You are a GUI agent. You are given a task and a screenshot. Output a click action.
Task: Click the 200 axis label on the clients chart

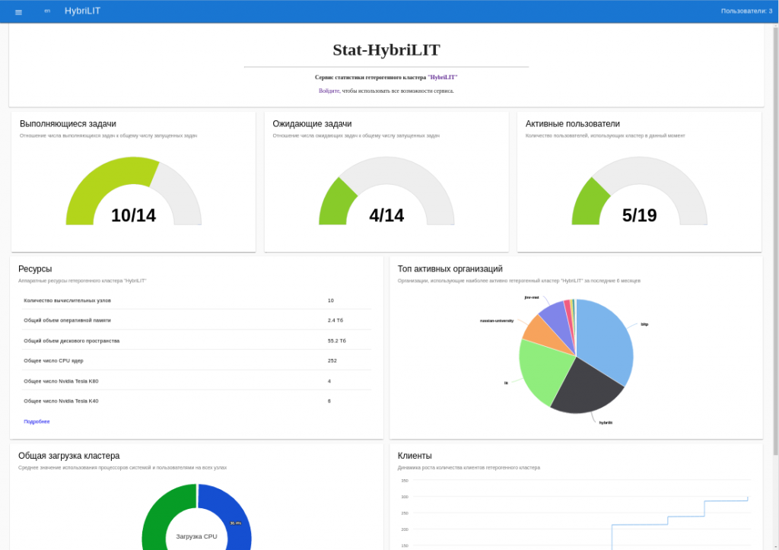point(405,529)
